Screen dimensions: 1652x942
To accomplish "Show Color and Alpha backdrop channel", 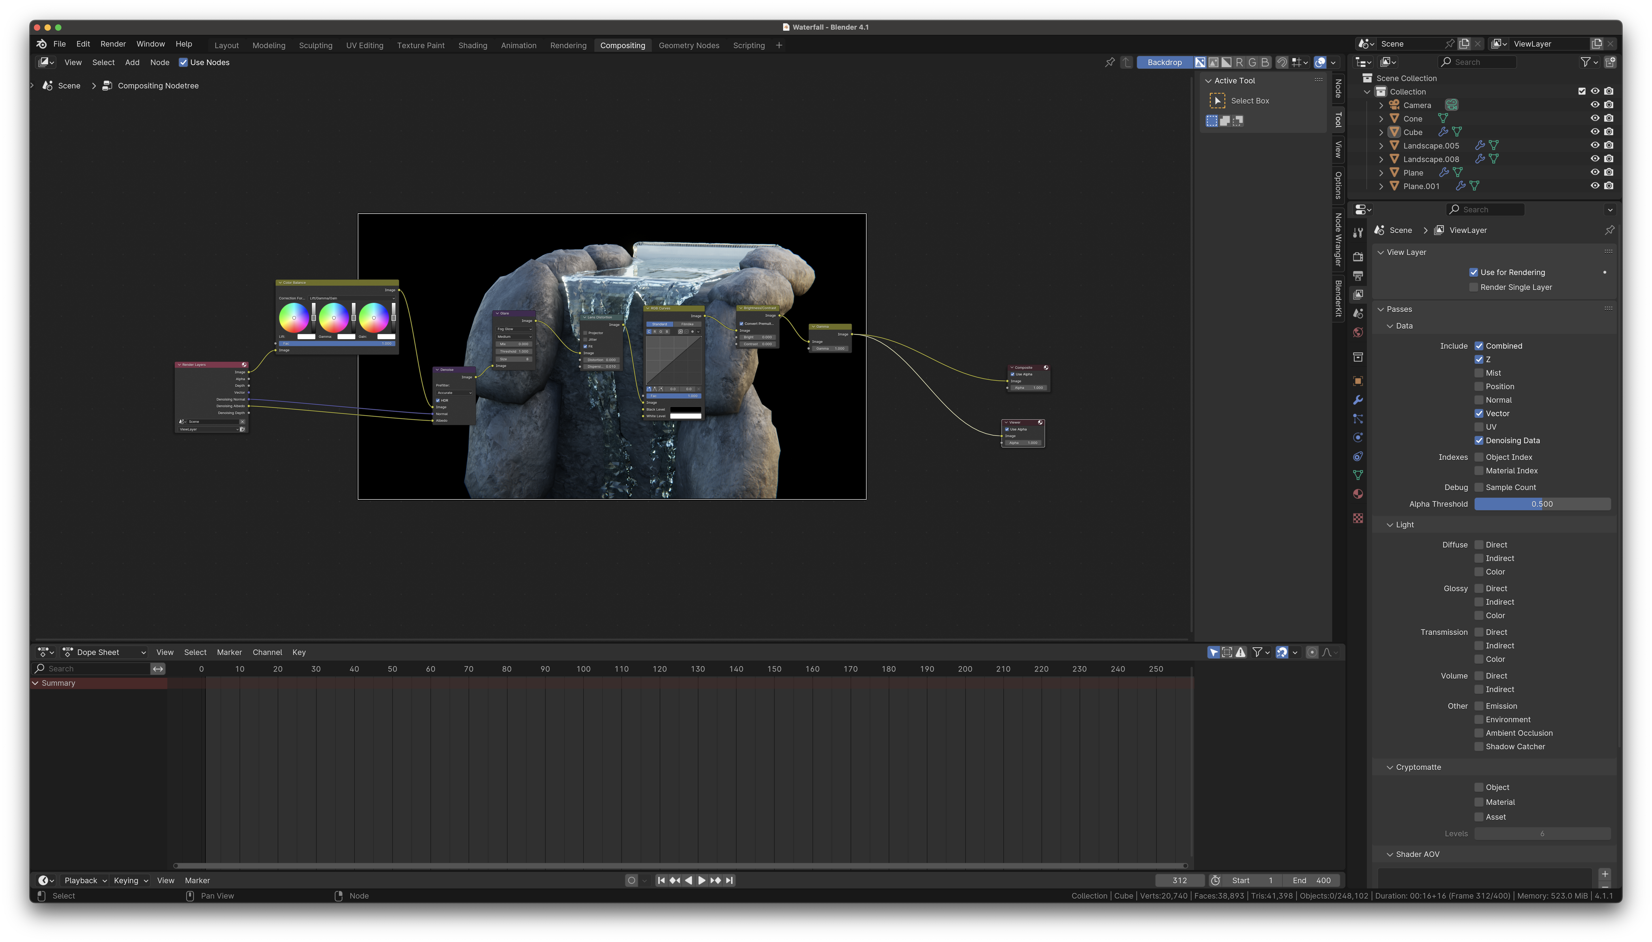I will (x=1201, y=62).
